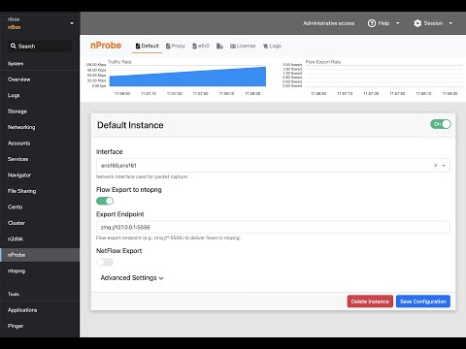Open the Interface dropdown arrow

(x=444, y=166)
